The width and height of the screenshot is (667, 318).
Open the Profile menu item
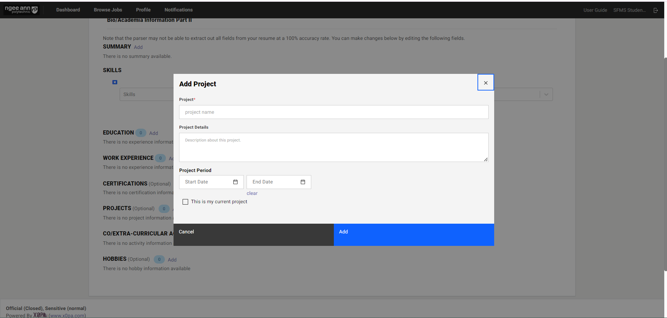[x=143, y=10]
